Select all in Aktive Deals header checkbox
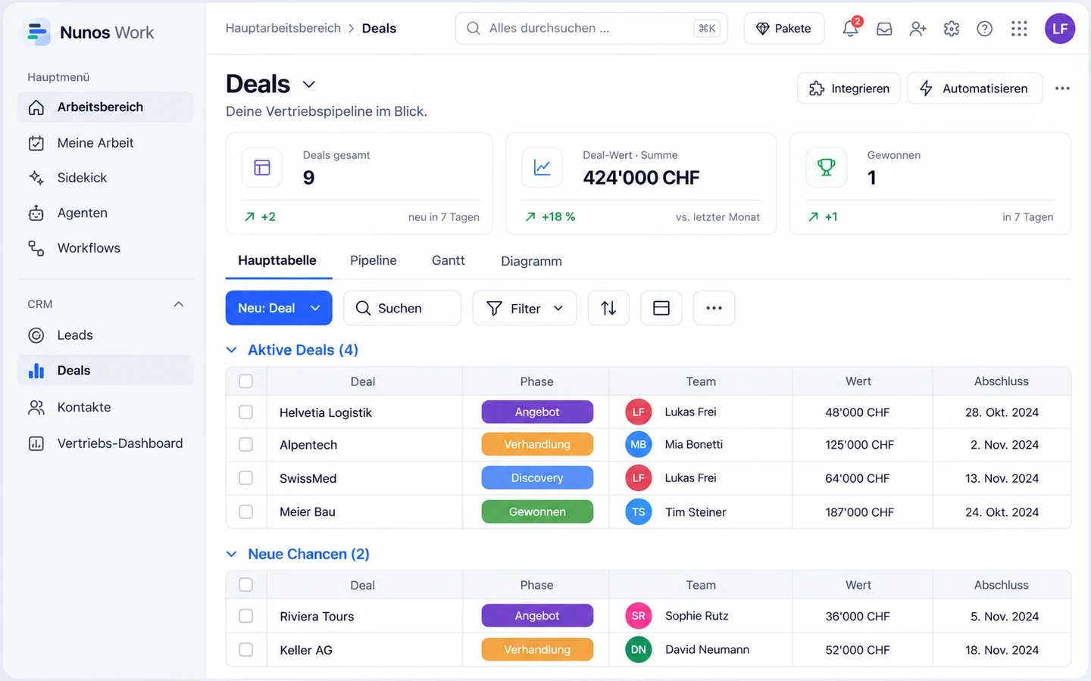 [245, 381]
